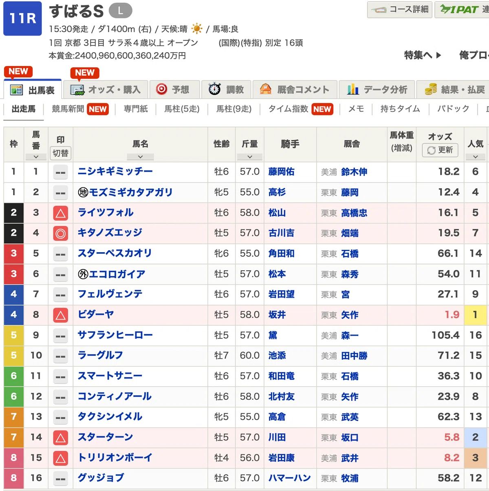Select the 持ちタイム sub-tab
This screenshot has height=491, width=489.
tap(400, 109)
